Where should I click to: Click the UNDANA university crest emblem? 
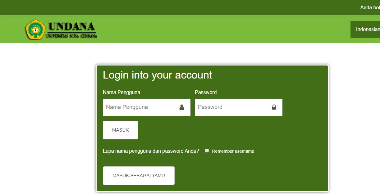pos(35,29)
